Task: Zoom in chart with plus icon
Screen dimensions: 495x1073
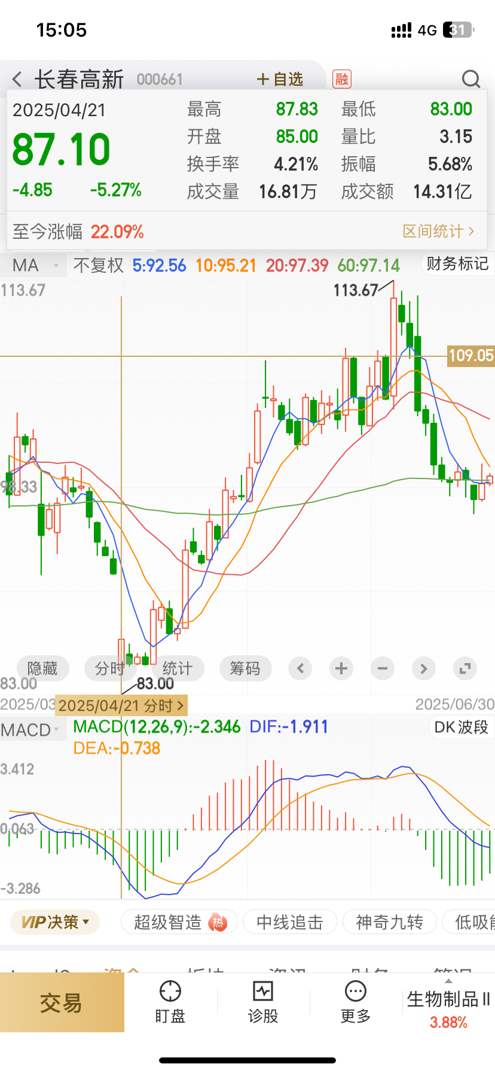Action: [341, 668]
